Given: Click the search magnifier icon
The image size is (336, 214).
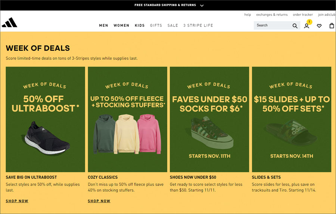Looking at the screenshot, I should pyautogui.click(x=295, y=26).
